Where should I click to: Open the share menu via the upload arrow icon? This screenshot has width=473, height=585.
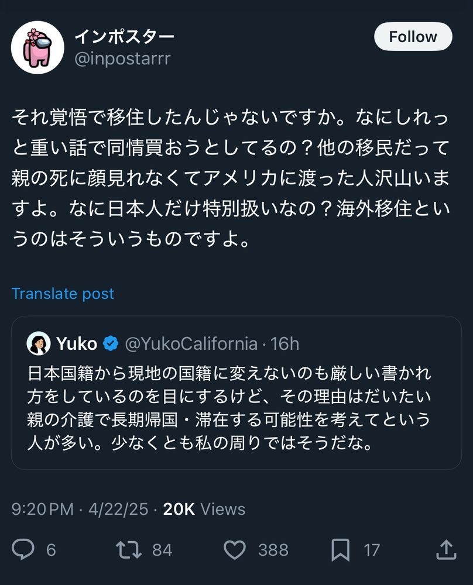(446, 549)
